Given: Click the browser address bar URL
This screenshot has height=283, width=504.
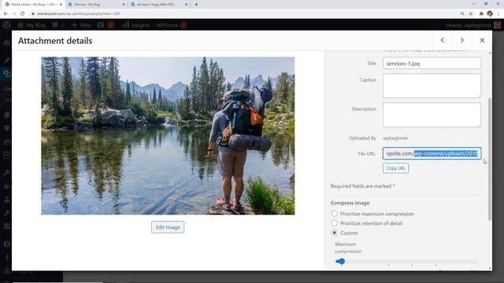Looking at the screenshot, I should (x=78, y=14).
